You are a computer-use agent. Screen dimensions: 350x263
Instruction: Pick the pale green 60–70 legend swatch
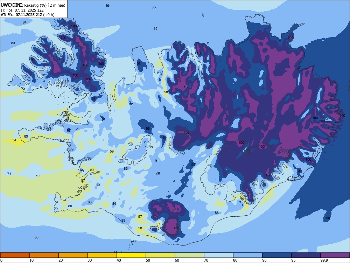189,255
